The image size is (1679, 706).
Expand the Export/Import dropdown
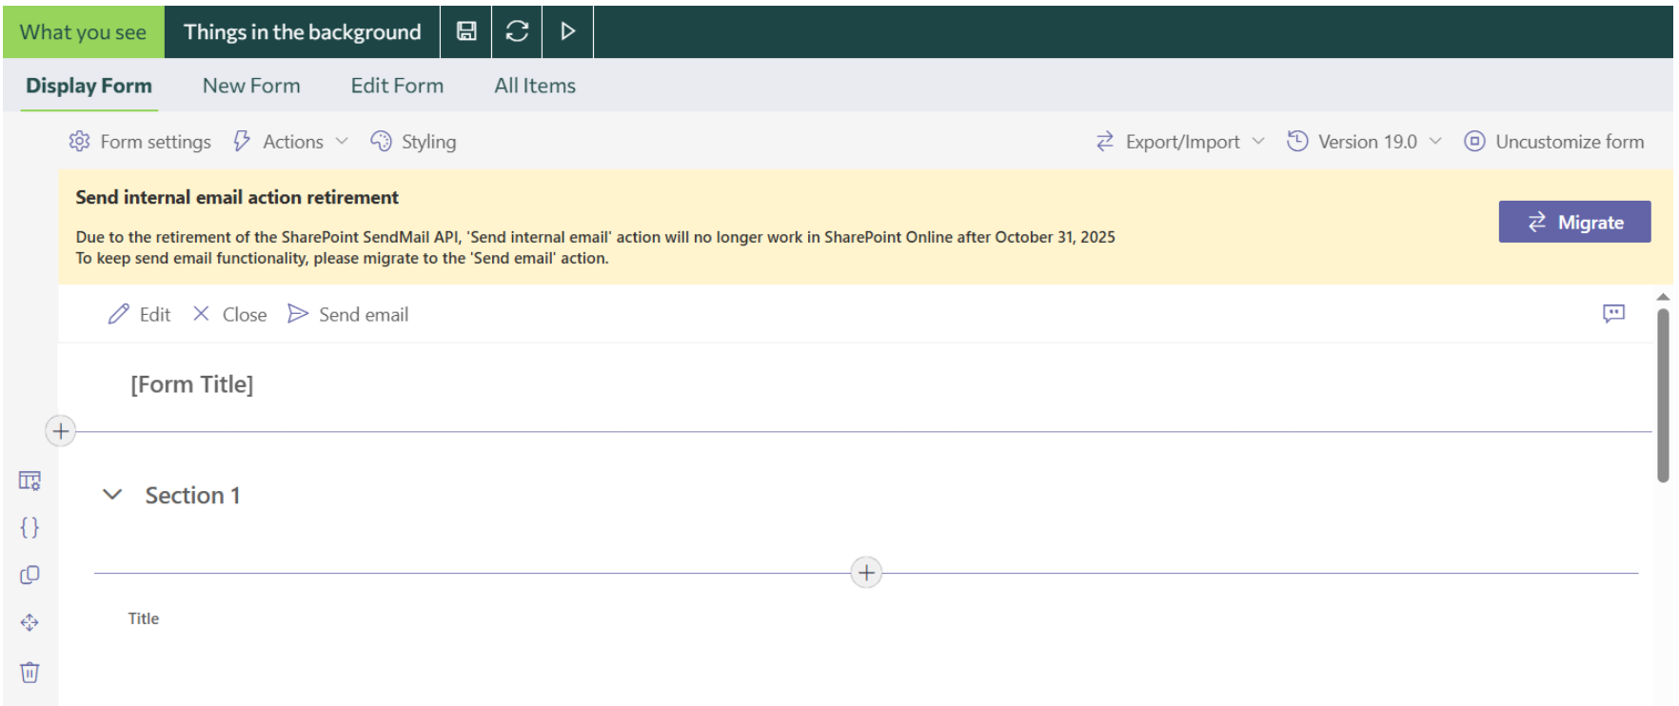pyautogui.click(x=1180, y=142)
